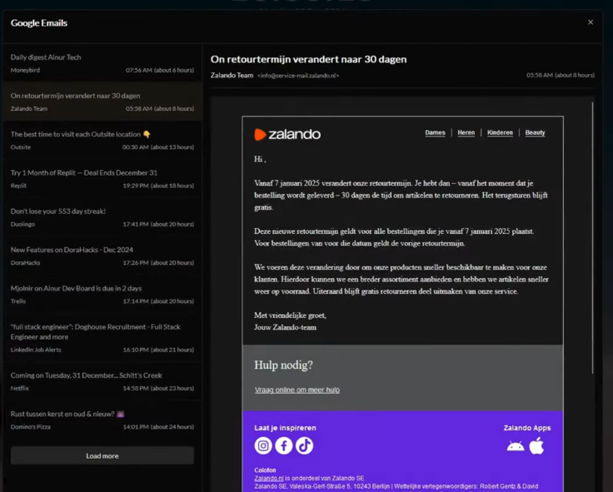This screenshot has height=492, width=613.
Task: Click the 'Google Emails' dialog title
Action: tap(38, 22)
